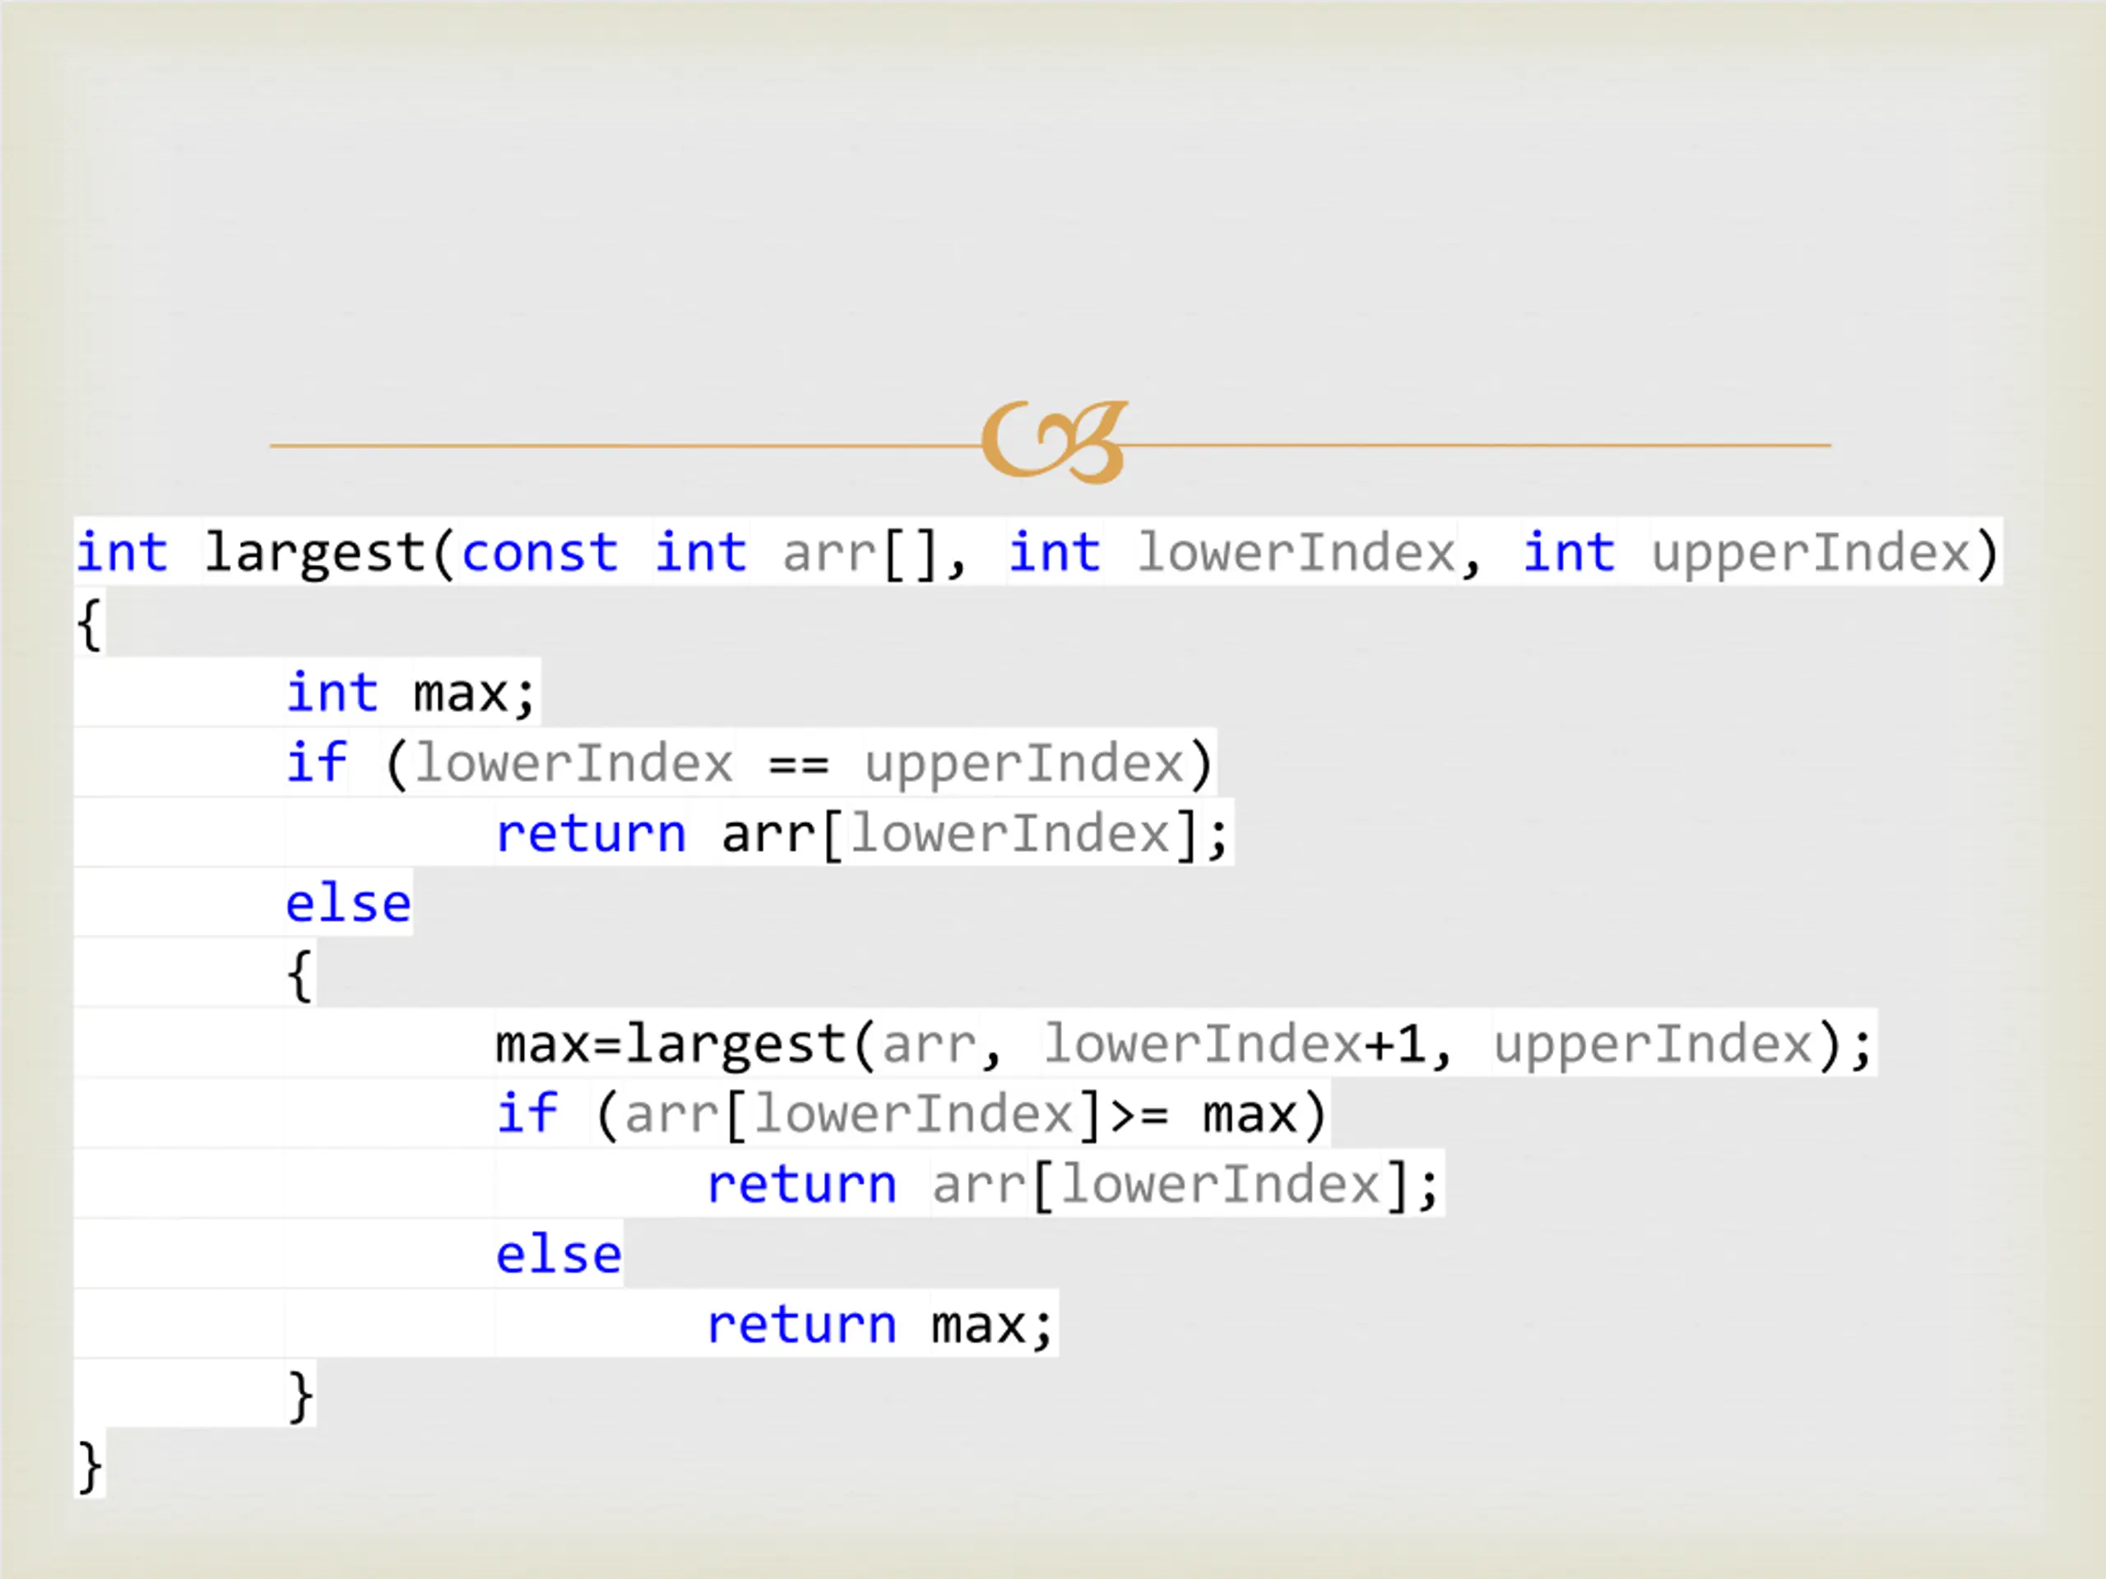
Task: Click the function name 'largest' in the signature
Action: coord(315,554)
